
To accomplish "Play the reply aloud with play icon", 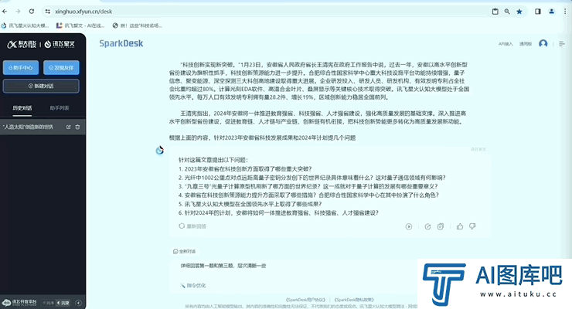I will coord(409,226).
